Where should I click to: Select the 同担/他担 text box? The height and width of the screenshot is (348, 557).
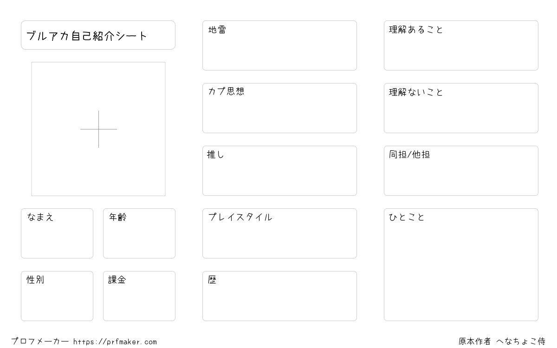pyautogui.click(x=461, y=171)
